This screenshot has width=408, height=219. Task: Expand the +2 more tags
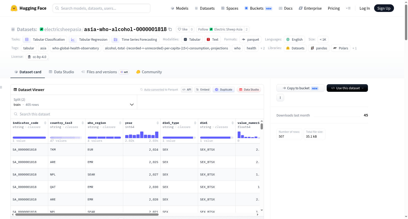click(x=262, y=48)
